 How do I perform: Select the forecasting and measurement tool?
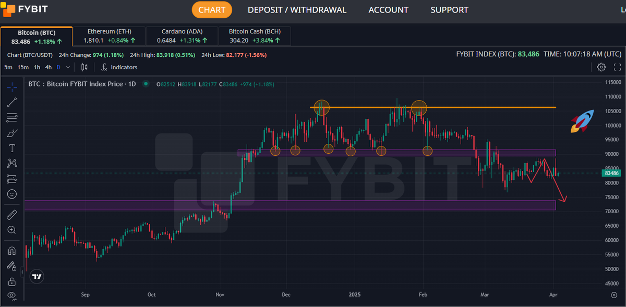12,179
